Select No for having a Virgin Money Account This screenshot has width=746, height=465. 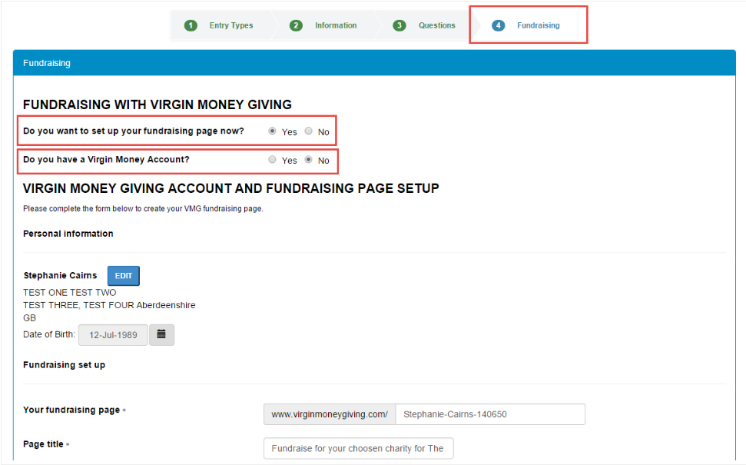[x=309, y=159]
